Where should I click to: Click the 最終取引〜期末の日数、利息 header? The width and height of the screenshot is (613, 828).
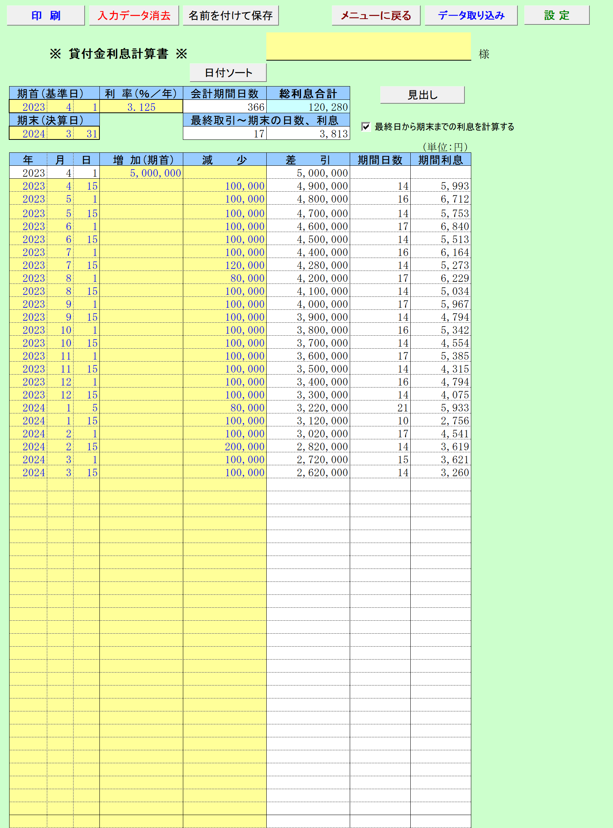(266, 120)
